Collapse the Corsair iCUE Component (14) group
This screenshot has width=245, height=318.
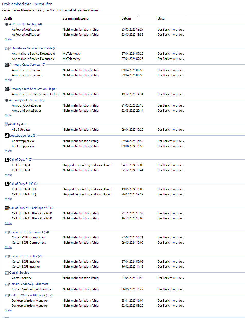click(x=29, y=232)
